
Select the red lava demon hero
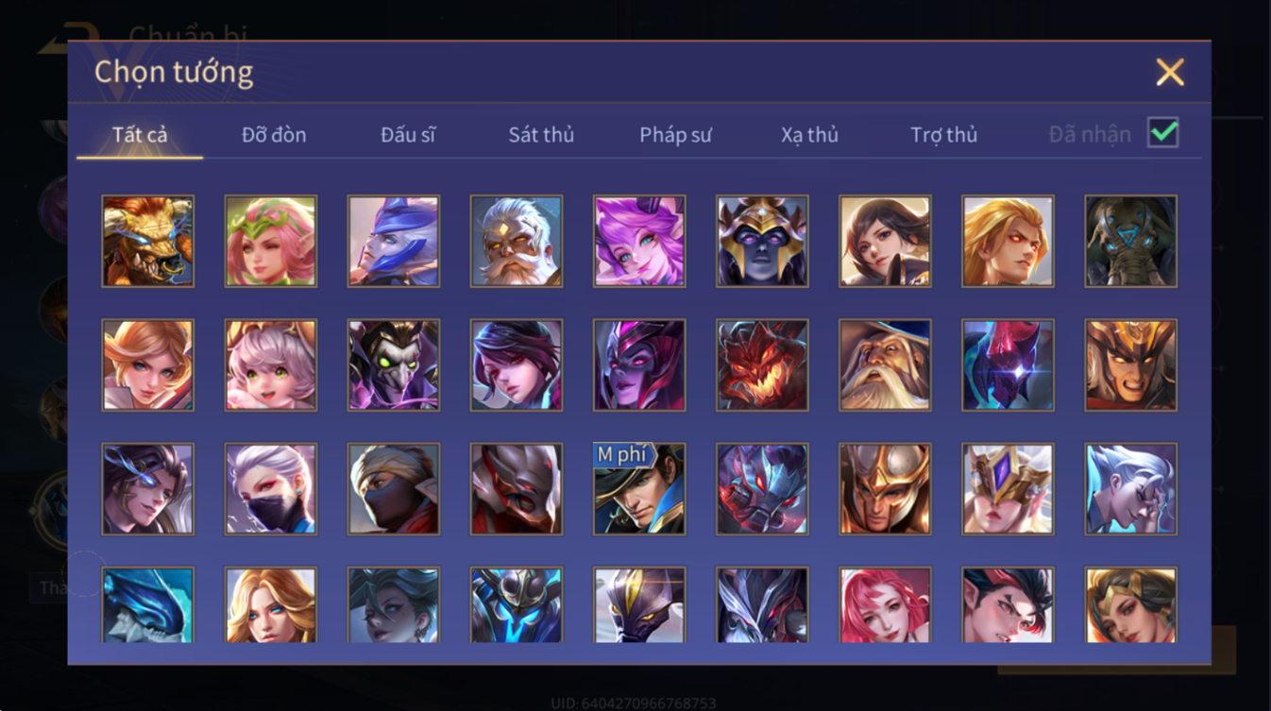[762, 364]
